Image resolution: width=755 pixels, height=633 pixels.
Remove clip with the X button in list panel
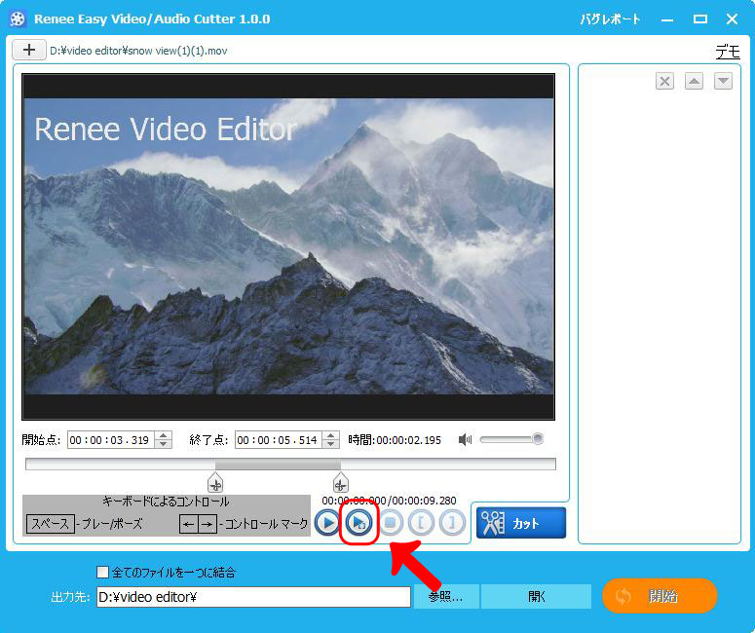pyautogui.click(x=664, y=81)
